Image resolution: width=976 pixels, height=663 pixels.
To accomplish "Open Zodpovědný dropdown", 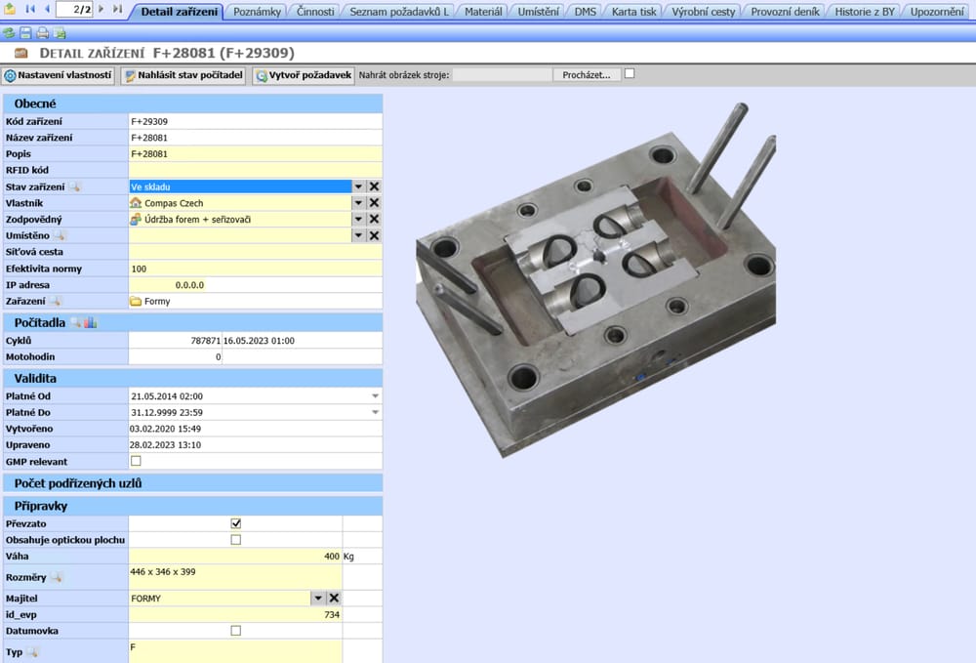I will pos(358,219).
